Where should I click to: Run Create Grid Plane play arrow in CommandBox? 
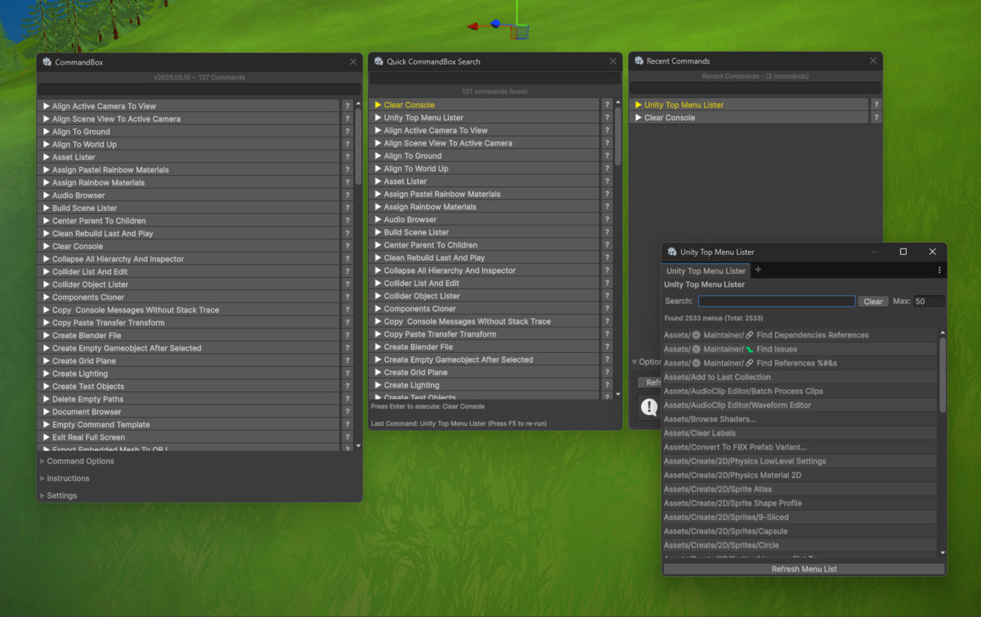coord(47,360)
